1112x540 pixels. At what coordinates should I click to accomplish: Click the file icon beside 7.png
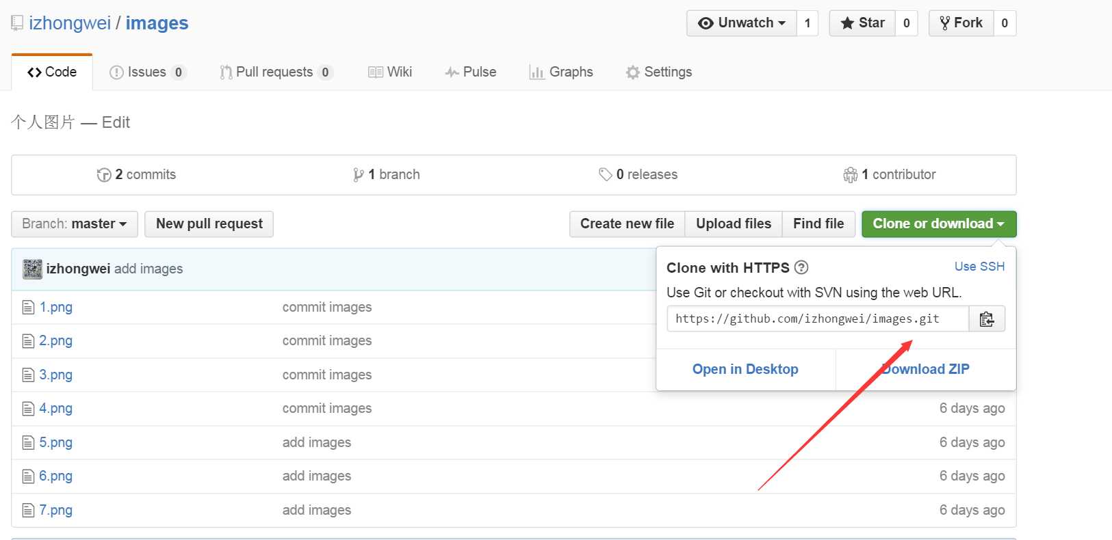tap(28, 511)
